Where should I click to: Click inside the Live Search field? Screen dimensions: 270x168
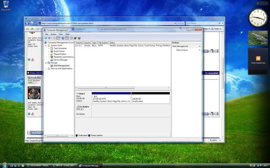pyautogui.click(x=202, y=24)
